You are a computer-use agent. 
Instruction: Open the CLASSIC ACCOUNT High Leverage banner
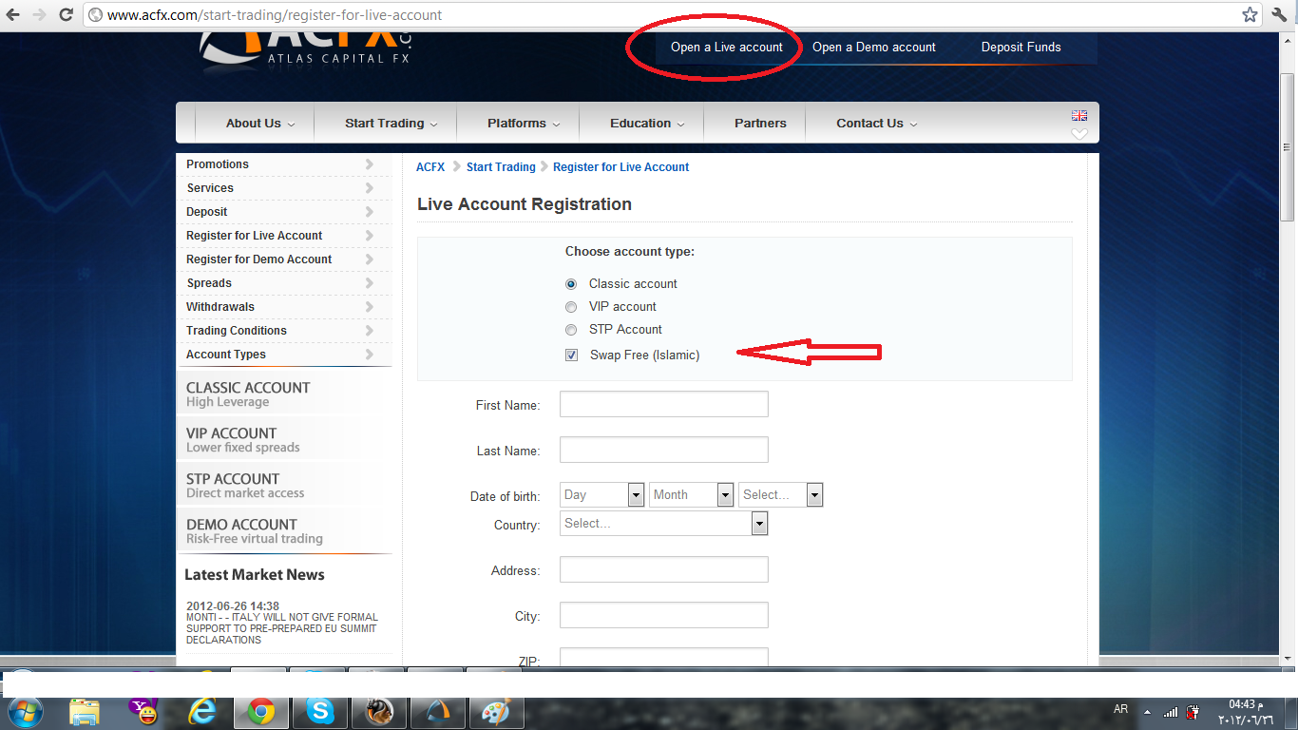[283, 394]
